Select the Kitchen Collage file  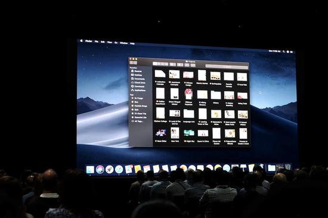point(160,113)
